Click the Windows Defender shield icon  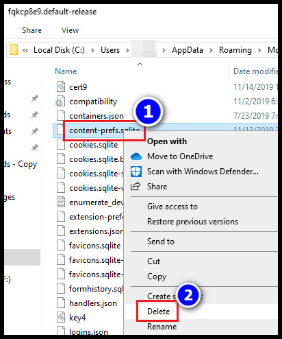[136, 172]
